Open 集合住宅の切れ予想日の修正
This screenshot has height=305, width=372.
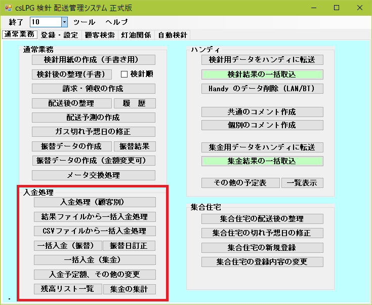point(262,233)
